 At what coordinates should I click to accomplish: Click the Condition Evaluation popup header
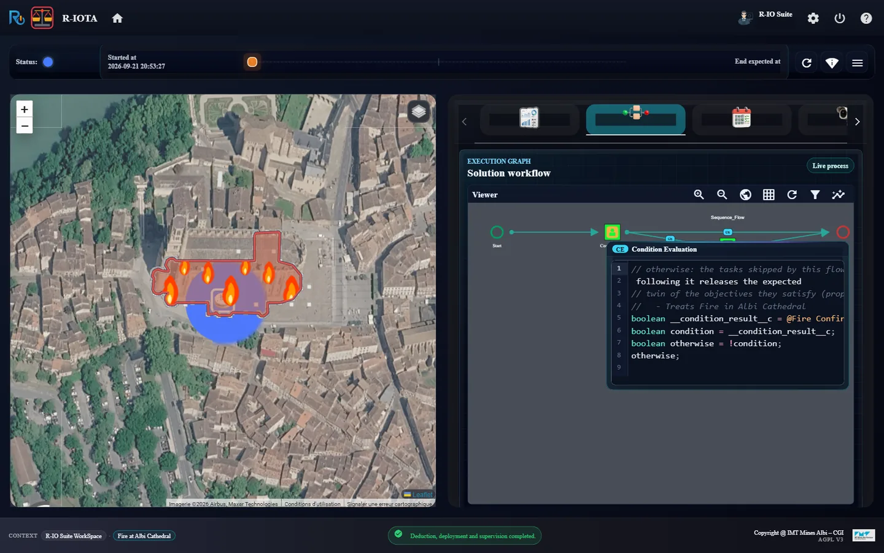tap(727, 249)
